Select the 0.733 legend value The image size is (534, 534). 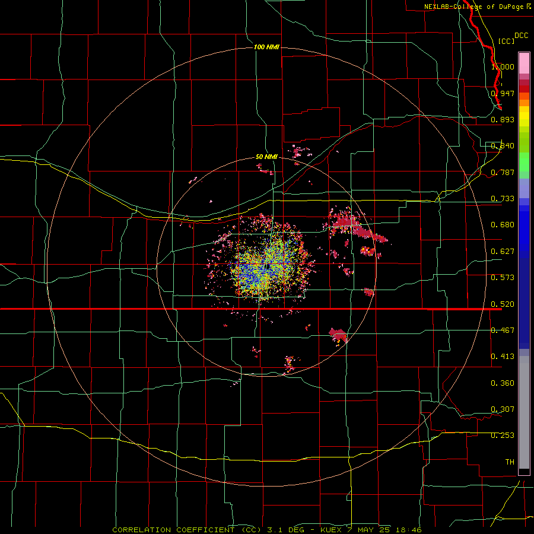[x=503, y=199]
